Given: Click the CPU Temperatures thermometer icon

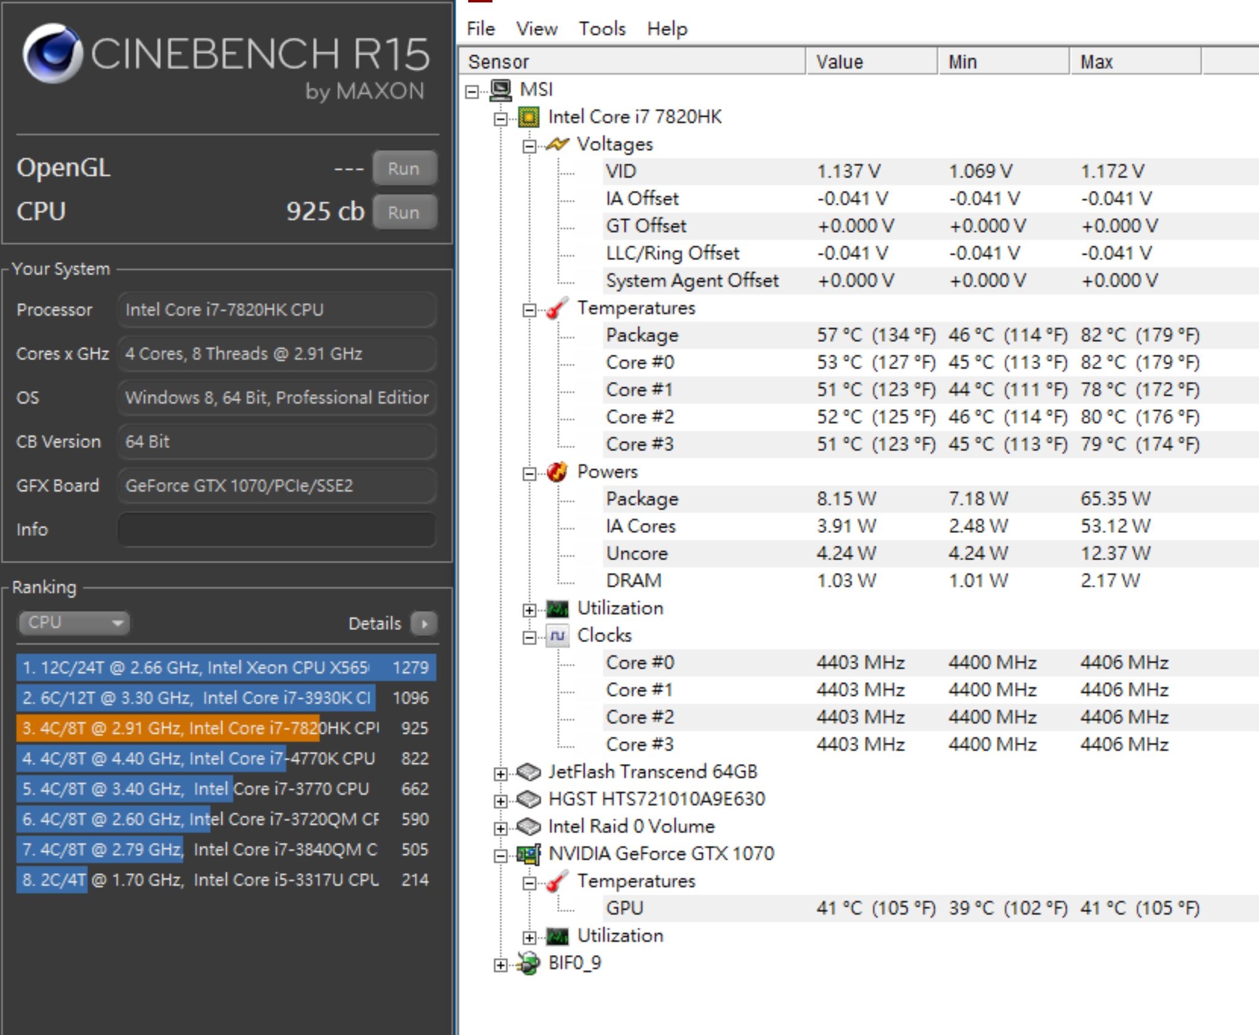Looking at the screenshot, I should coord(557,308).
